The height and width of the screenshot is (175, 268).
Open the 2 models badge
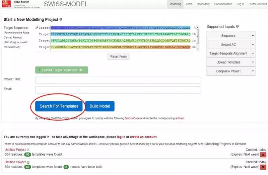pyautogui.click(x=66, y=167)
